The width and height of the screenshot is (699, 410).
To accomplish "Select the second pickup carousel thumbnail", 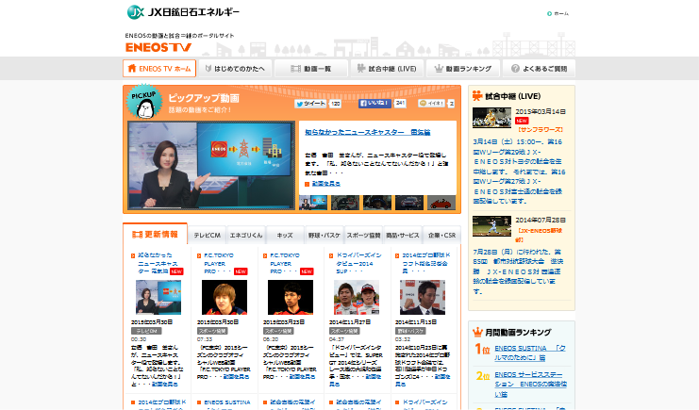I will point(345,203).
